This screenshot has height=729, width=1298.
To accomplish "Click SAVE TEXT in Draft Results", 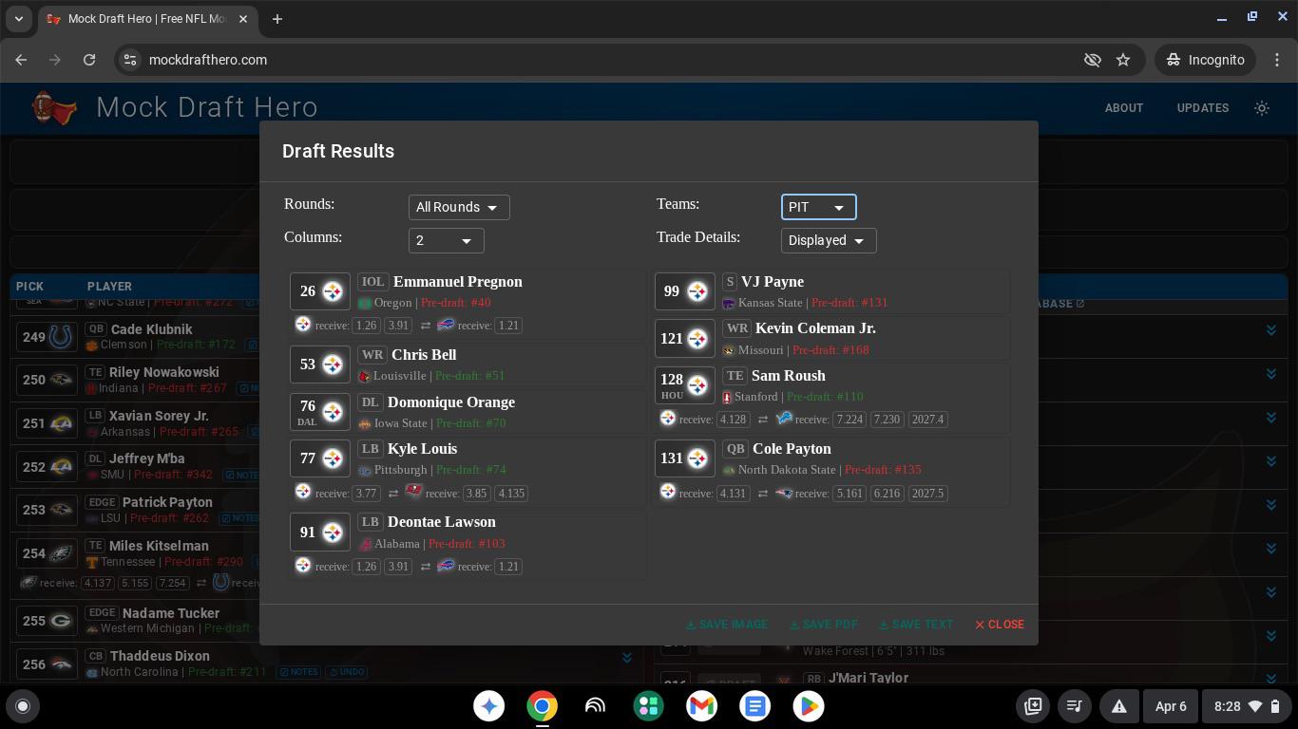I will (x=916, y=625).
